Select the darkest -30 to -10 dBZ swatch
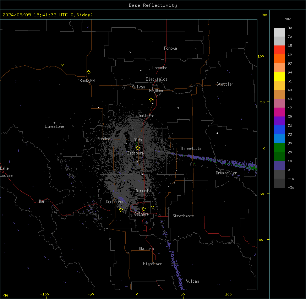Viewport: 306px width, 299px height. 279,183
